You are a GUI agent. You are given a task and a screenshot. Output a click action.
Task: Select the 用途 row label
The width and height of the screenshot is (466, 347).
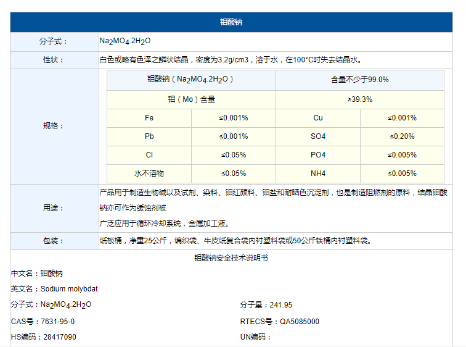54,208
